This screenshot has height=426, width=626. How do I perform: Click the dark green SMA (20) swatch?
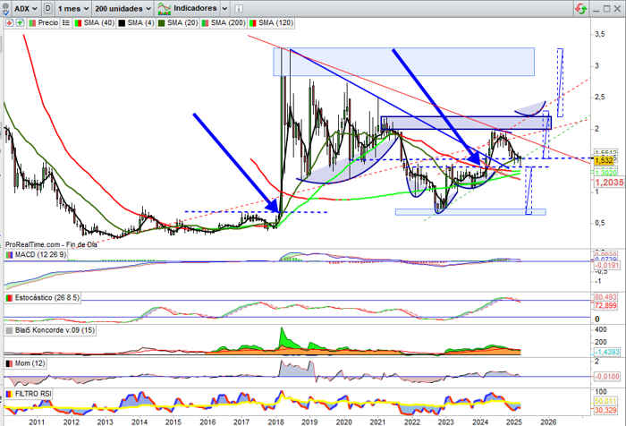click(161, 23)
